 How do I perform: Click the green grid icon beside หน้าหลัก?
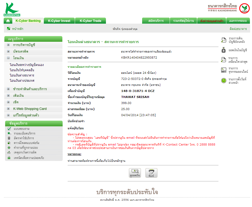(x=8, y=29)
